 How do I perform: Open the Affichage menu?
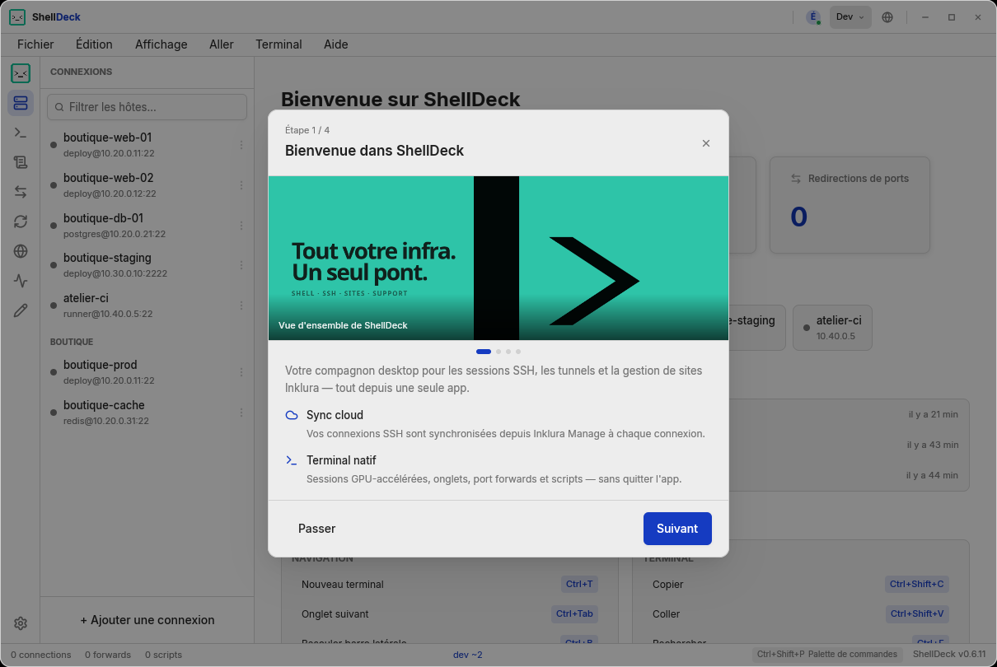(x=161, y=44)
